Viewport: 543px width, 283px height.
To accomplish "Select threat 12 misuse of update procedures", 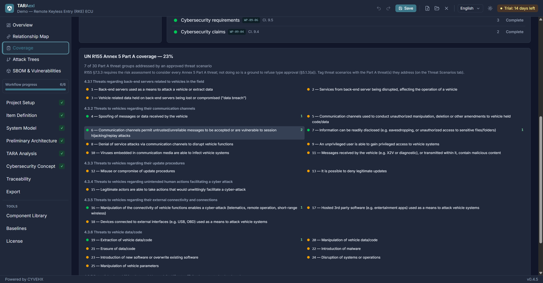I will 194,171.
